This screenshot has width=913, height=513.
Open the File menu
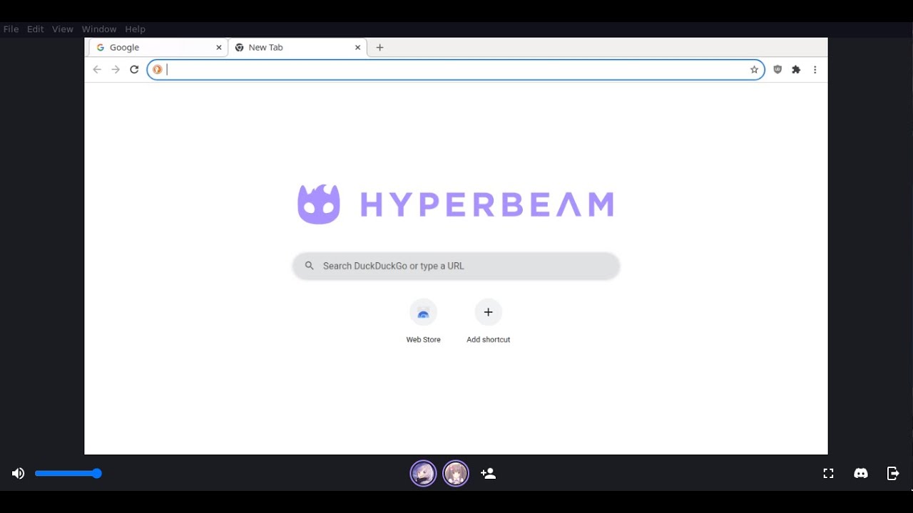(11, 29)
